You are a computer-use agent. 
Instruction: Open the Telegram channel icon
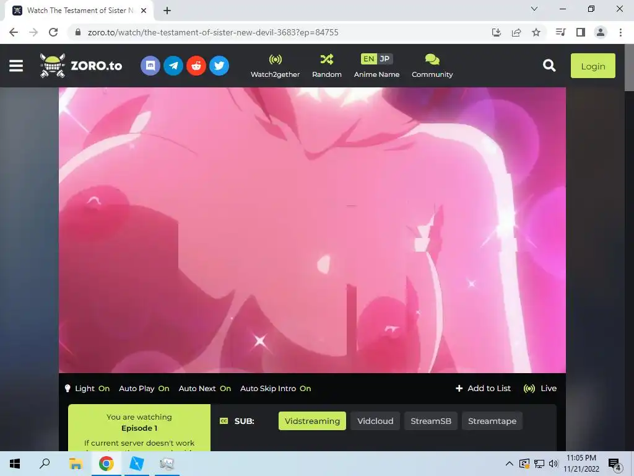173,66
